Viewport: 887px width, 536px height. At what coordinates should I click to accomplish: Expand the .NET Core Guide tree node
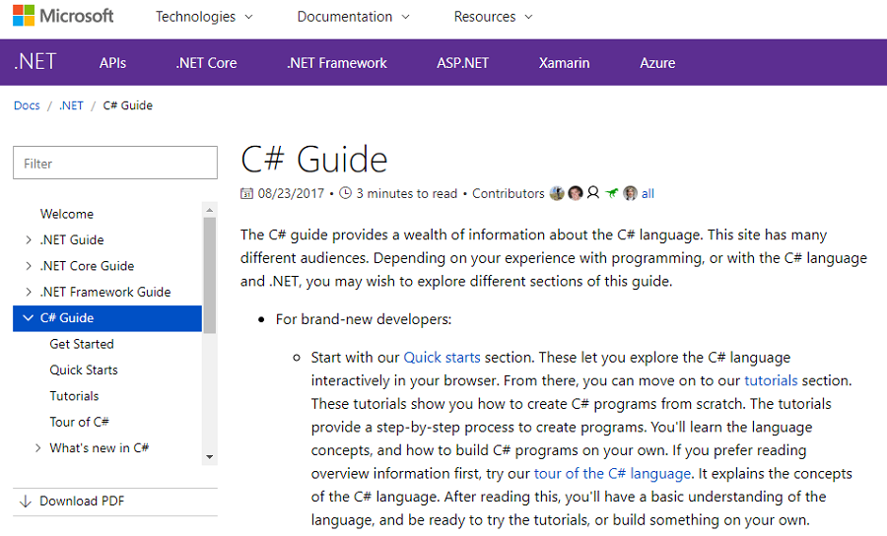pos(29,266)
